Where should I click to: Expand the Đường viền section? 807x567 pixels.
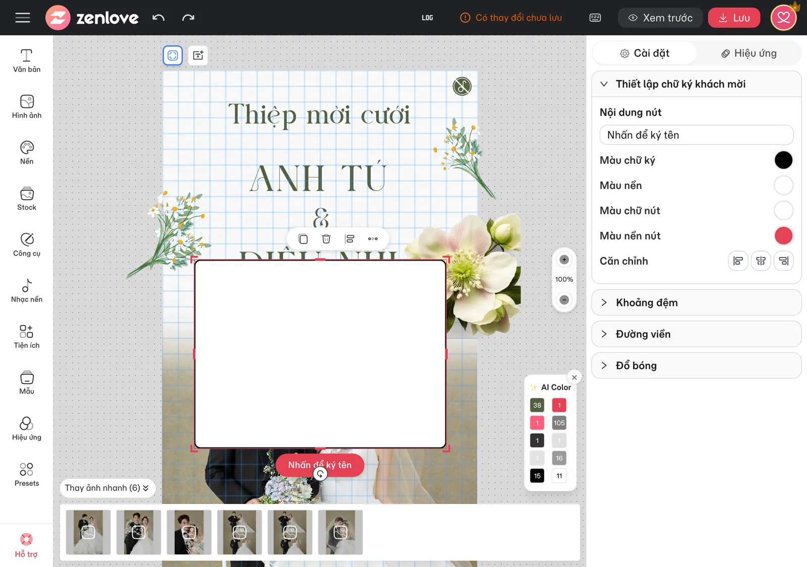coord(697,334)
